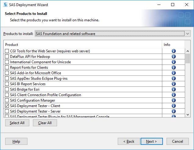
Task: Click 'SAS Configuration Manager' row text
Action: click(x=33, y=100)
